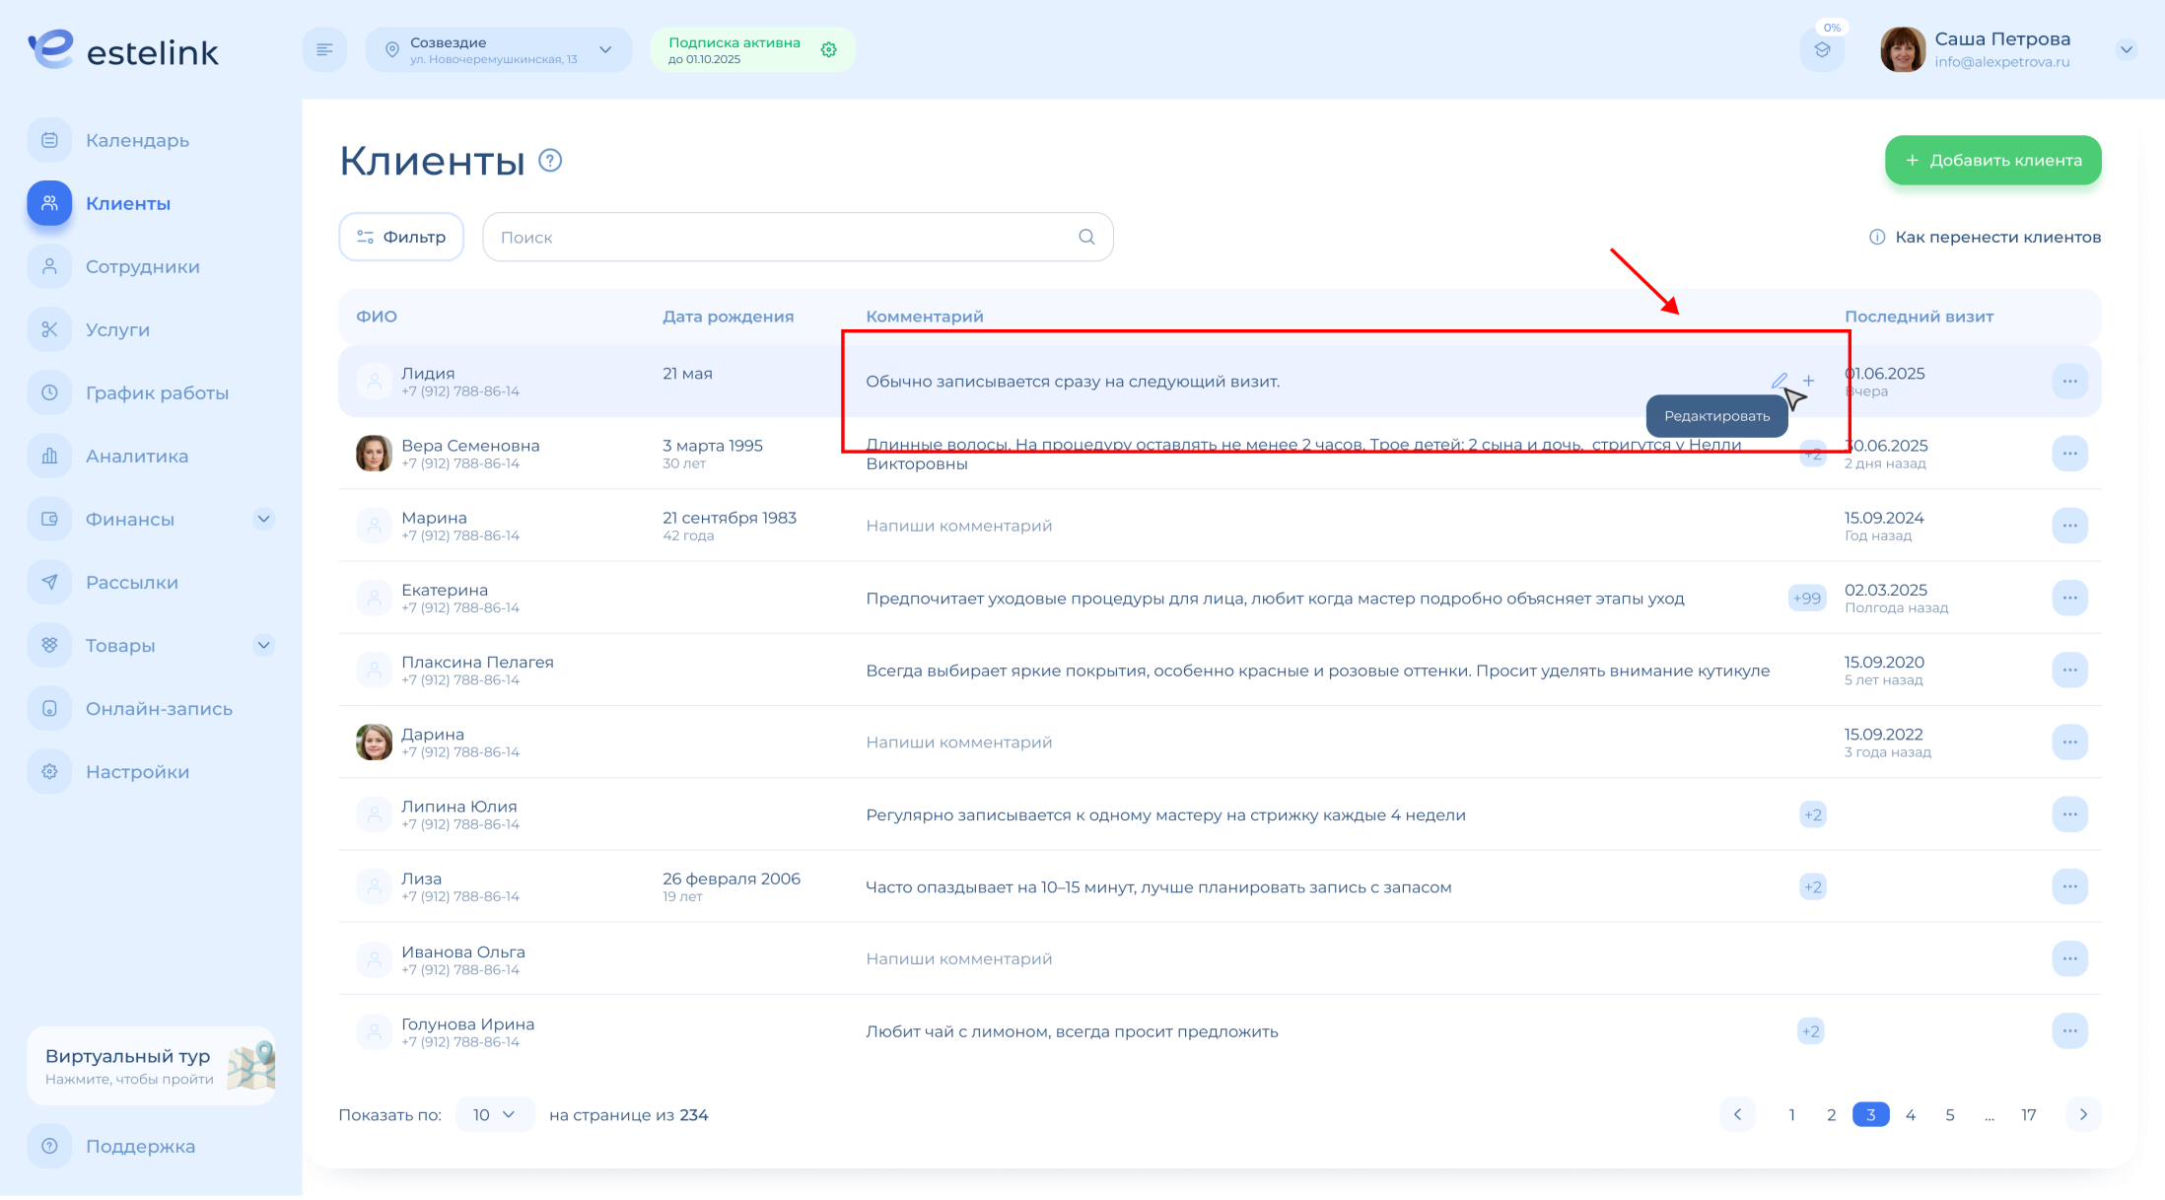Click the Добавить клиента button

coord(1992,160)
